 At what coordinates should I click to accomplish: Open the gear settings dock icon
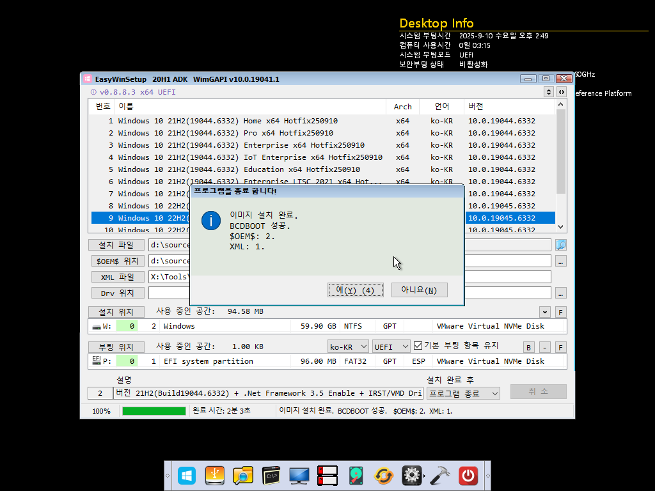tap(412, 476)
